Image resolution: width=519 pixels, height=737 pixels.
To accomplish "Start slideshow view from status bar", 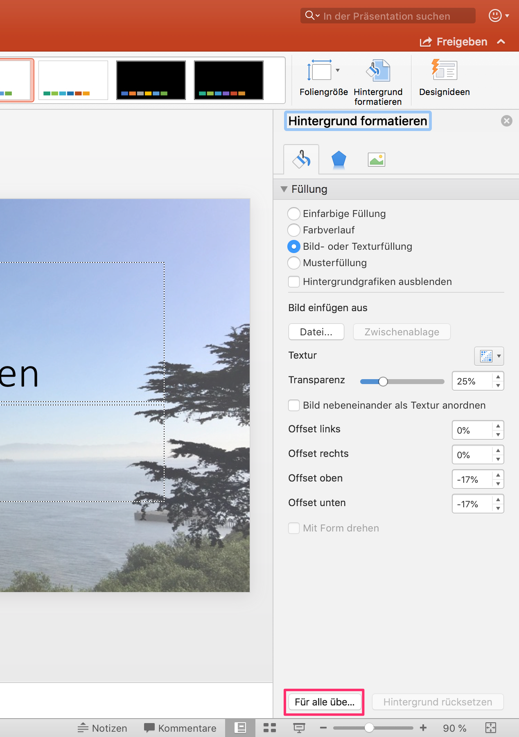I will [299, 728].
